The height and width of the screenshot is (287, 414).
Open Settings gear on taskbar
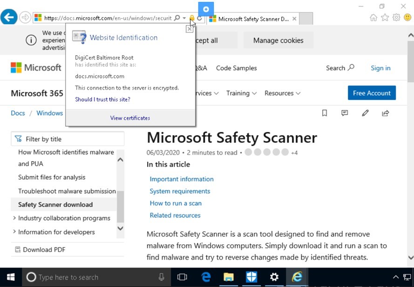274,277
